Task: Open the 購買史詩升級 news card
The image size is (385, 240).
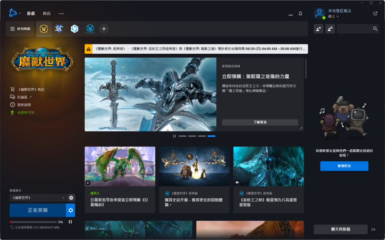Action: (x=194, y=180)
